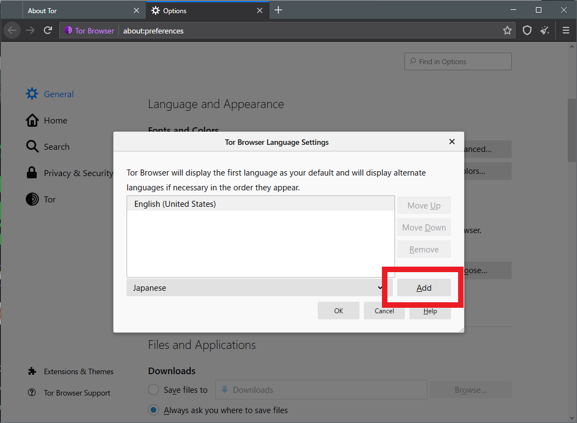Image resolution: width=577 pixels, height=423 pixels.
Task: Open the hamburger application menu
Action: 566,31
